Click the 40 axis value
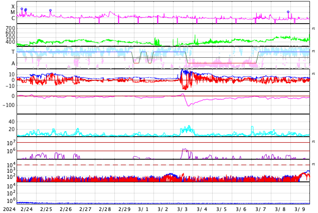Viewport: 318px width, 213px height. click(12, 122)
